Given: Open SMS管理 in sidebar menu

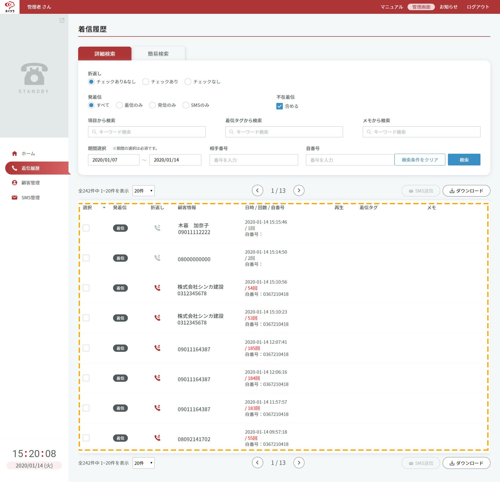Looking at the screenshot, I should point(30,197).
